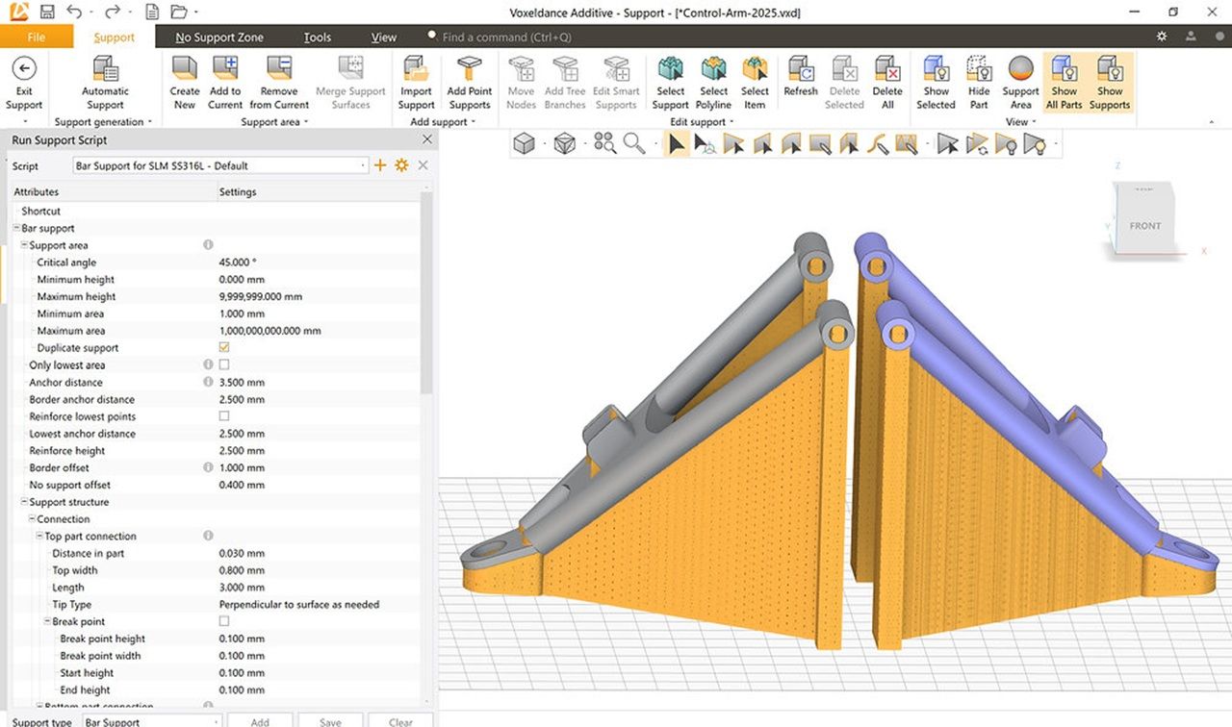1232x727 pixels.
Task: Uncheck the Duplicate support checkbox
Action: pos(224,347)
